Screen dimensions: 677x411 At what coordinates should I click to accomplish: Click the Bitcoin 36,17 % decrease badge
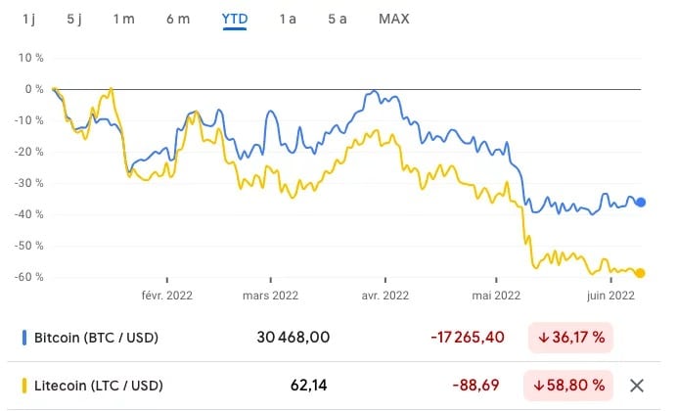[x=570, y=338]
